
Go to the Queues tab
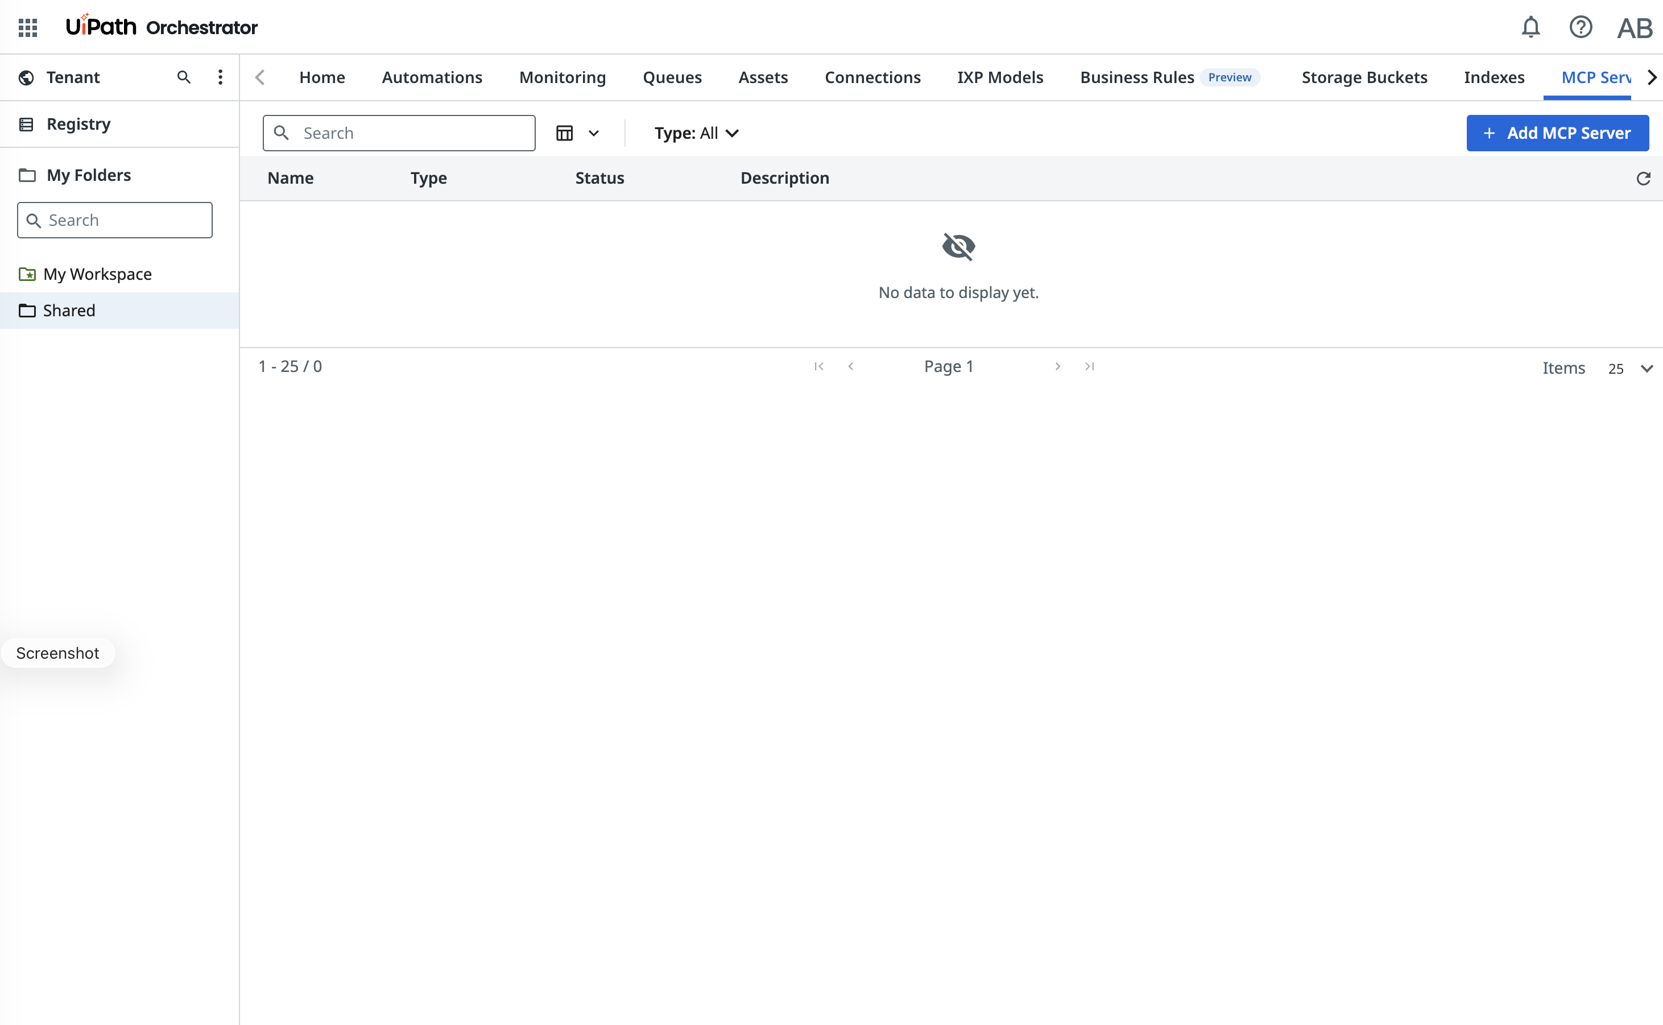click(x=672, y=77)
